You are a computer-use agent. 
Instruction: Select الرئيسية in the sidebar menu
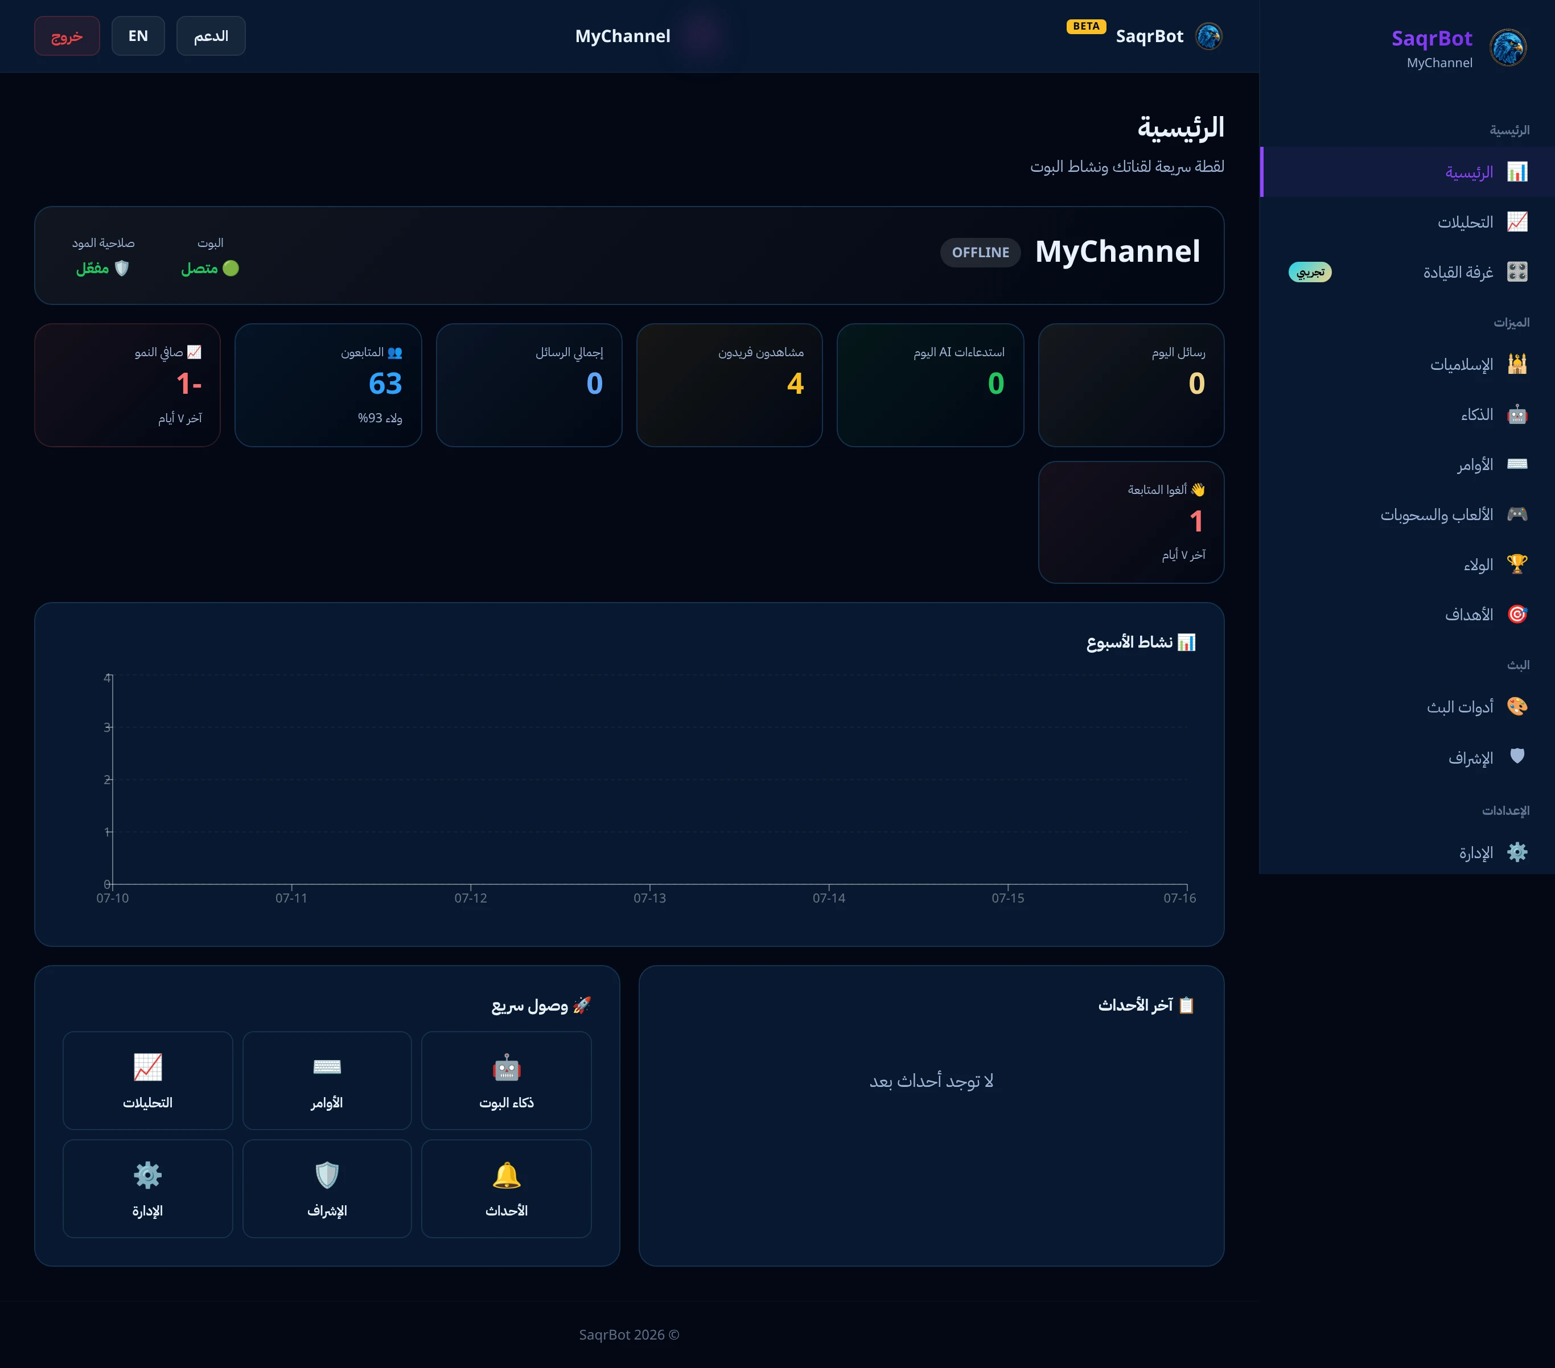pos(1408,172)
